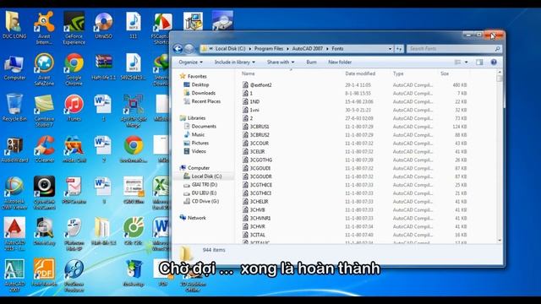The image size is (541, 304).
Task: Click the Back arrow in Explorer
Action: coord(178,49)
